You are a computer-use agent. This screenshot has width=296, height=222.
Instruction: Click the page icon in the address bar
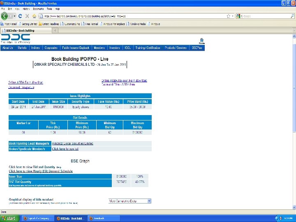coord(41,16)
